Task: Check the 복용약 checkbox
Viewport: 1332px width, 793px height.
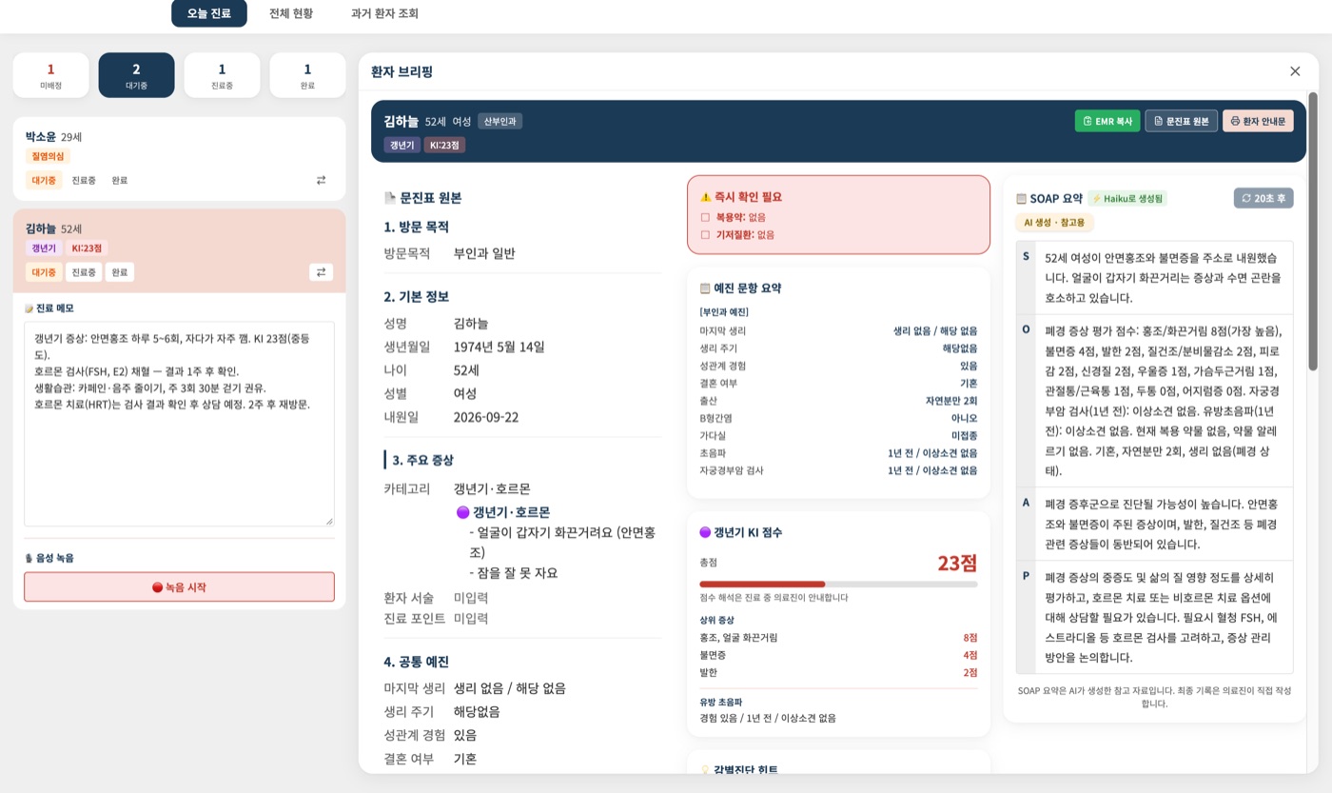Action: tap(705, 217)
